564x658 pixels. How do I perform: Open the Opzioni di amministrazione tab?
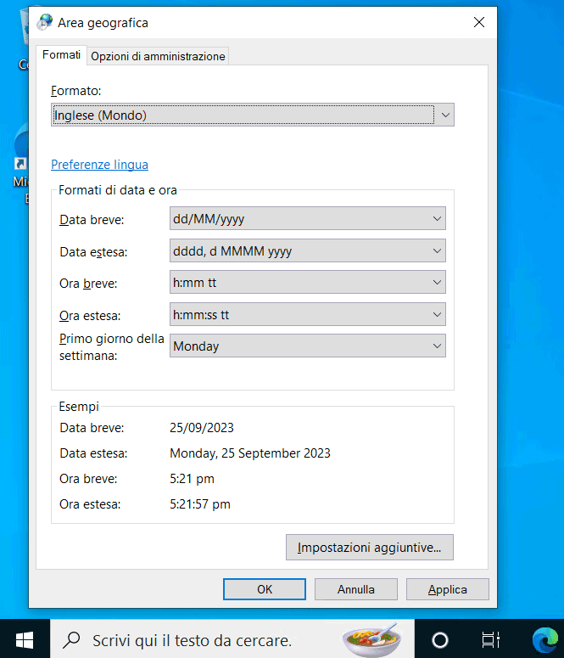click(158, 56)
